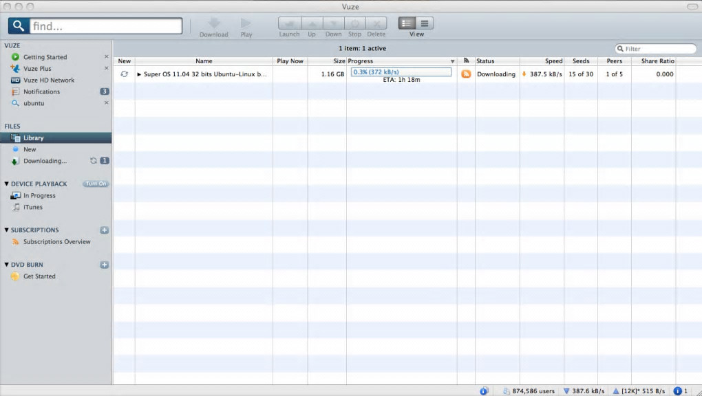Click the 874,586 users status entry
702x396 pixels.
pos(529,391)
